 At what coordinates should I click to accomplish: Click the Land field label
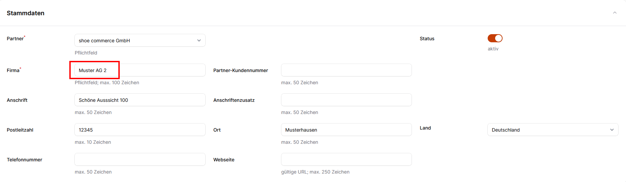[x=425, y=128]
